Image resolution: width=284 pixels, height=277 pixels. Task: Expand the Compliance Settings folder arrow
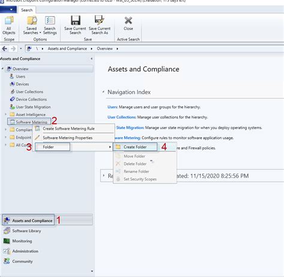click(x=5, y=130)
